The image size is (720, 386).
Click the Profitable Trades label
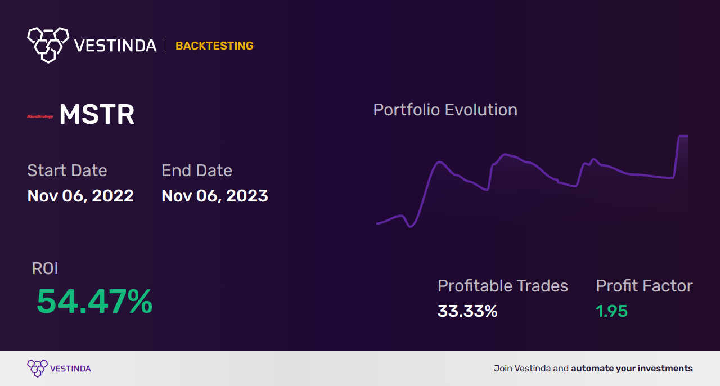(503, 286)
